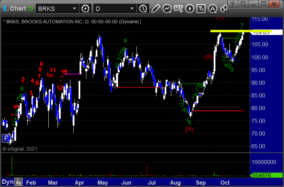Click the May label on time axis

coord(103,183)
